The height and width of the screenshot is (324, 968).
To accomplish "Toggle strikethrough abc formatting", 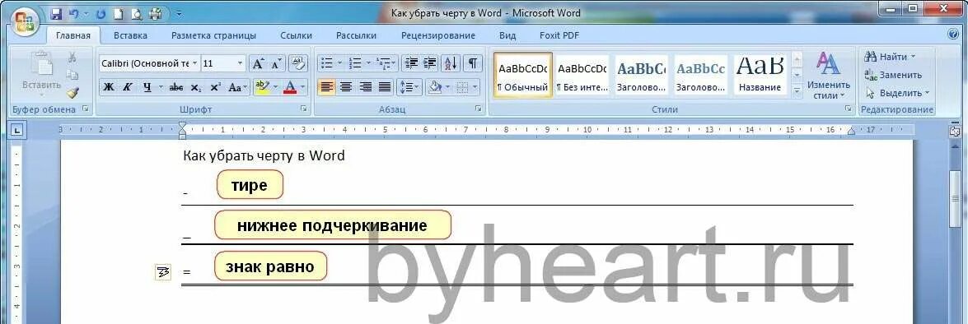I will point(176,87).
